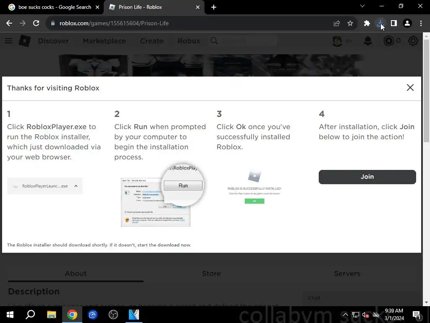
Task: Open the network tray icon
Action: coord(356,315)
